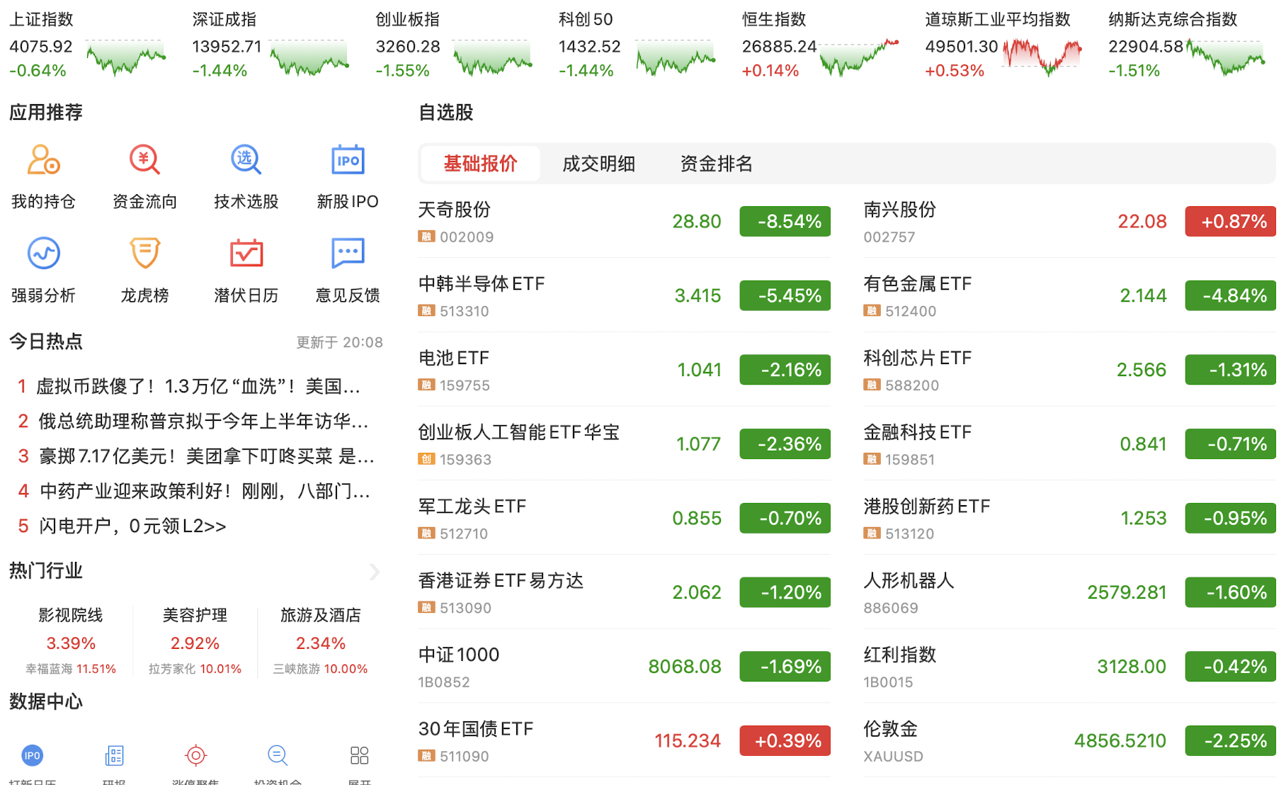Click the 技术选股 stock screener icon
This screenshot has width=1286, height=785.
(246, 160)
